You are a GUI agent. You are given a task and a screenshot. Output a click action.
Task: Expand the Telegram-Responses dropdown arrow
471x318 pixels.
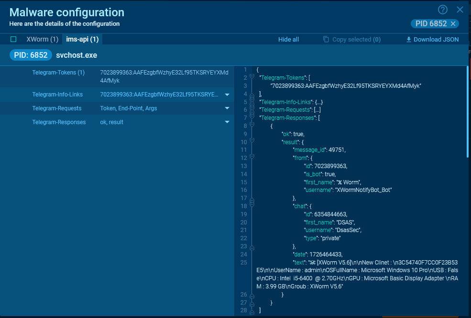[227, 122]
